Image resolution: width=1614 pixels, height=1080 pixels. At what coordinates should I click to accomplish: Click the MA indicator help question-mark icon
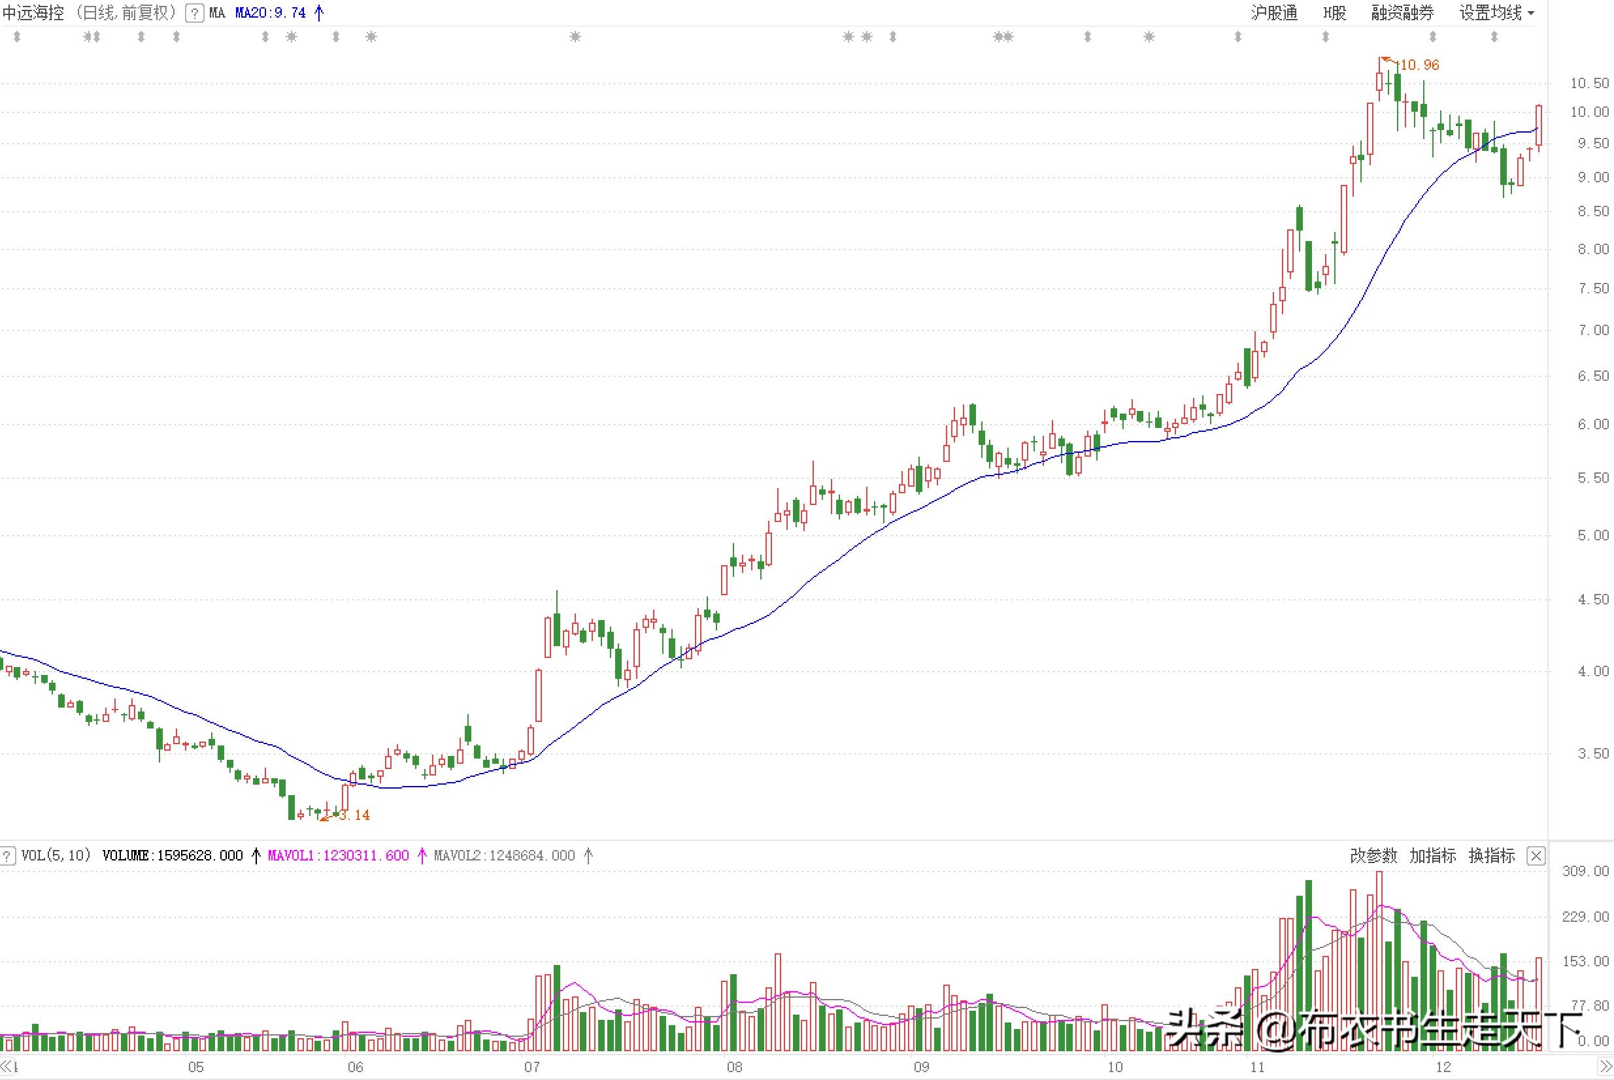click(195, 13)
